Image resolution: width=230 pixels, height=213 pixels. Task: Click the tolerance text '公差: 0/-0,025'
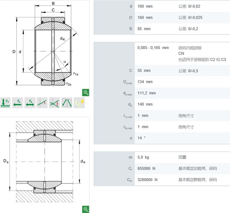(x=190, y=18)
